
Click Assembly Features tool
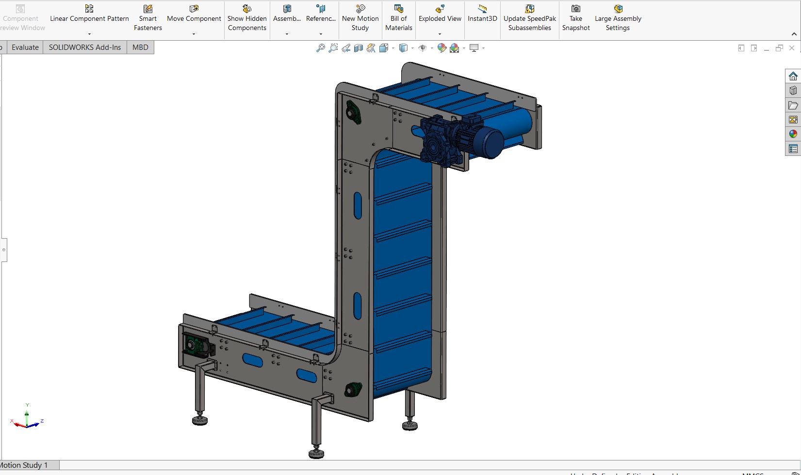[x=287, y=14]
